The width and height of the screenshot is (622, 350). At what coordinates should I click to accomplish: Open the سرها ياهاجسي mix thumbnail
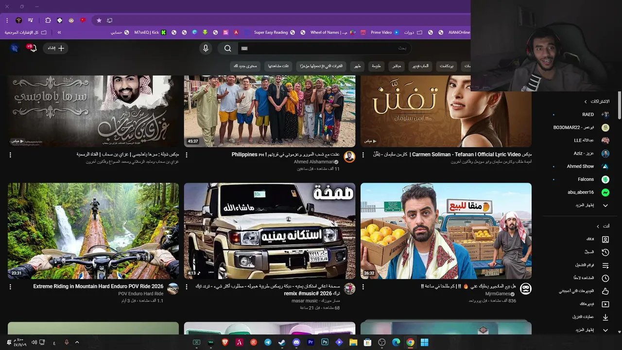click(93, 111)
